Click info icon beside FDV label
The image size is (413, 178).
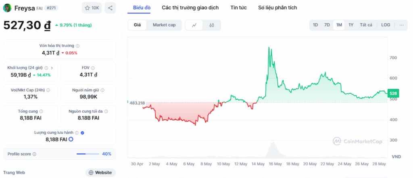(93, 68)
